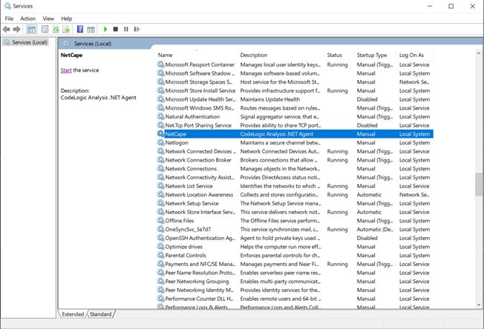Select the Network Connected Devices row
The height and width of the screenshot is (329, 484).
pos(295,151)
